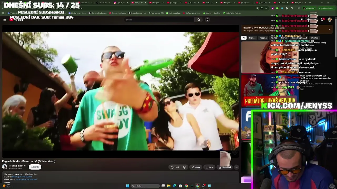The width and height of the screenshot is (337, 189).
Task: Open the File Converter bookmark
Action: click(77, 13)
